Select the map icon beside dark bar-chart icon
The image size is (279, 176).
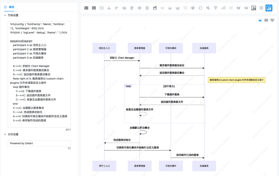246,8
